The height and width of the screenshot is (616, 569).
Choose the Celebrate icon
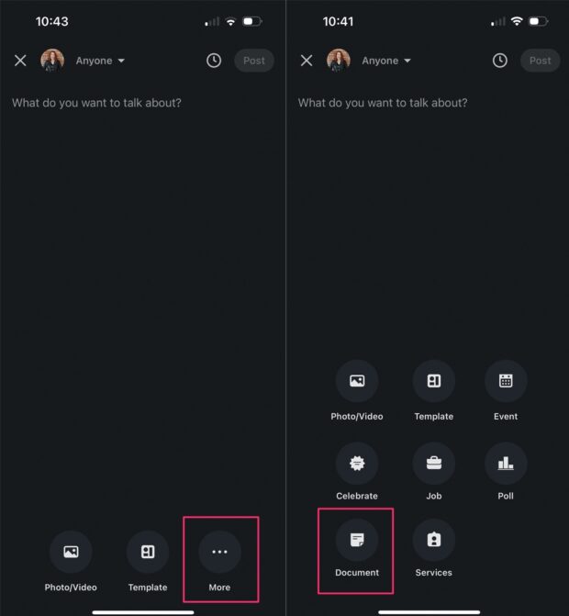tap(357, 464)
